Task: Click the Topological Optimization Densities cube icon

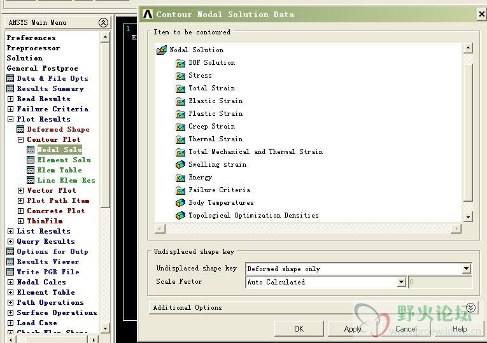Action: (x=180, y=216)
